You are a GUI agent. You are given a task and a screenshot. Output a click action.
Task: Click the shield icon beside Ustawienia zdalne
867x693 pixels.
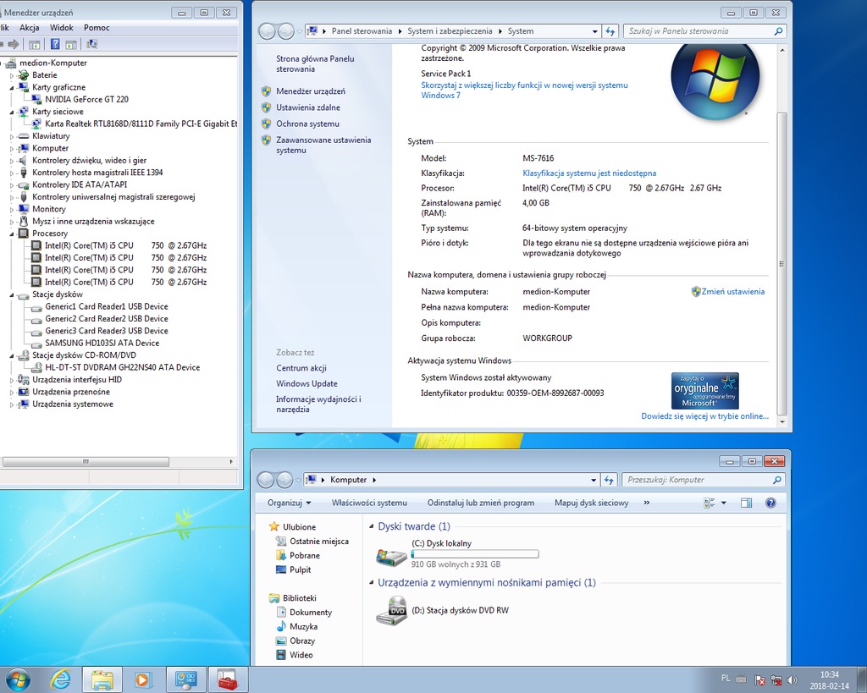[x=266, y=107]
